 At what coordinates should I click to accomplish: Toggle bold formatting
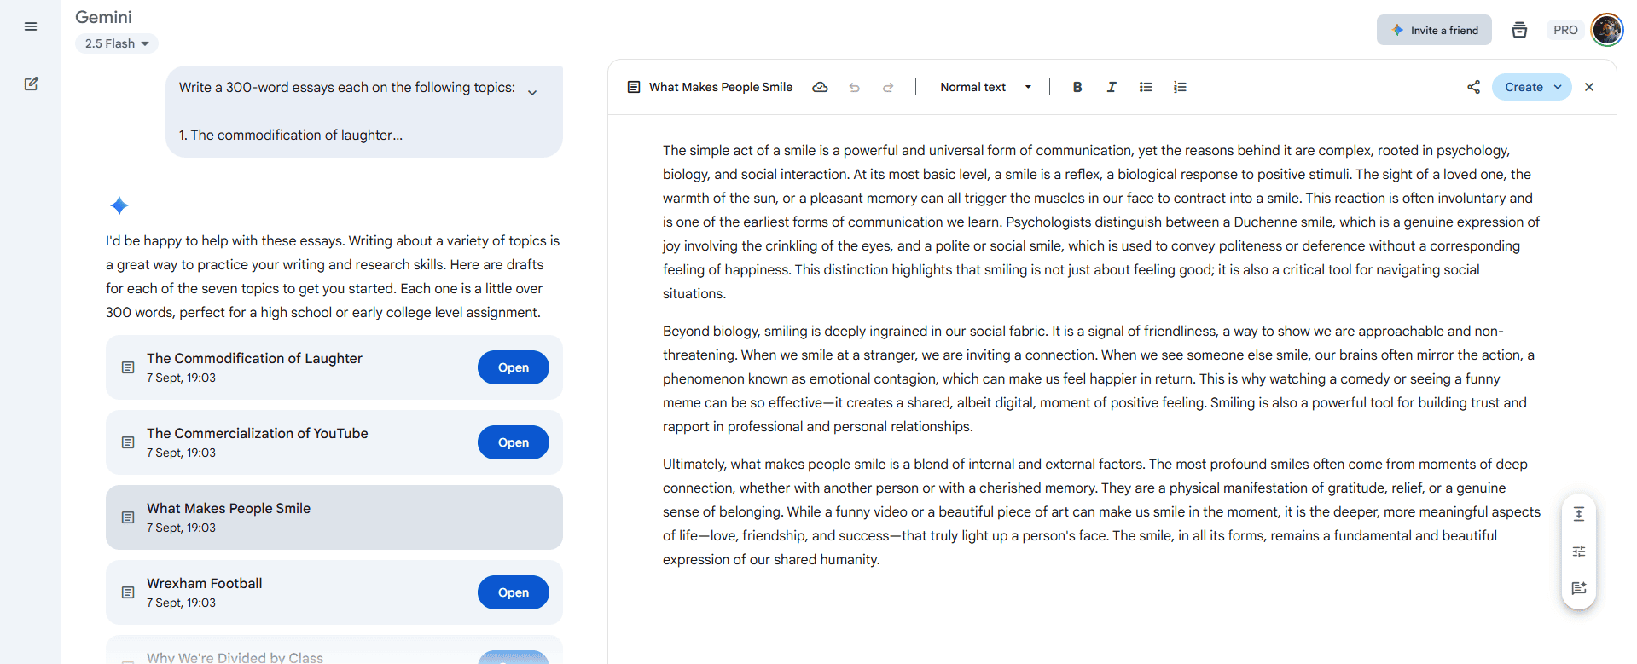1077,87
